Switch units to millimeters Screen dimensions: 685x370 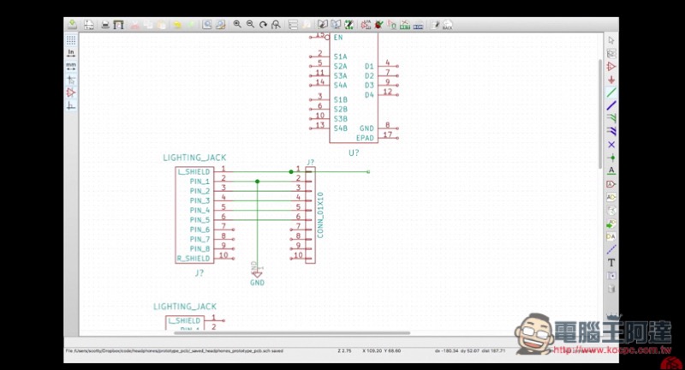tap(71, 67)
